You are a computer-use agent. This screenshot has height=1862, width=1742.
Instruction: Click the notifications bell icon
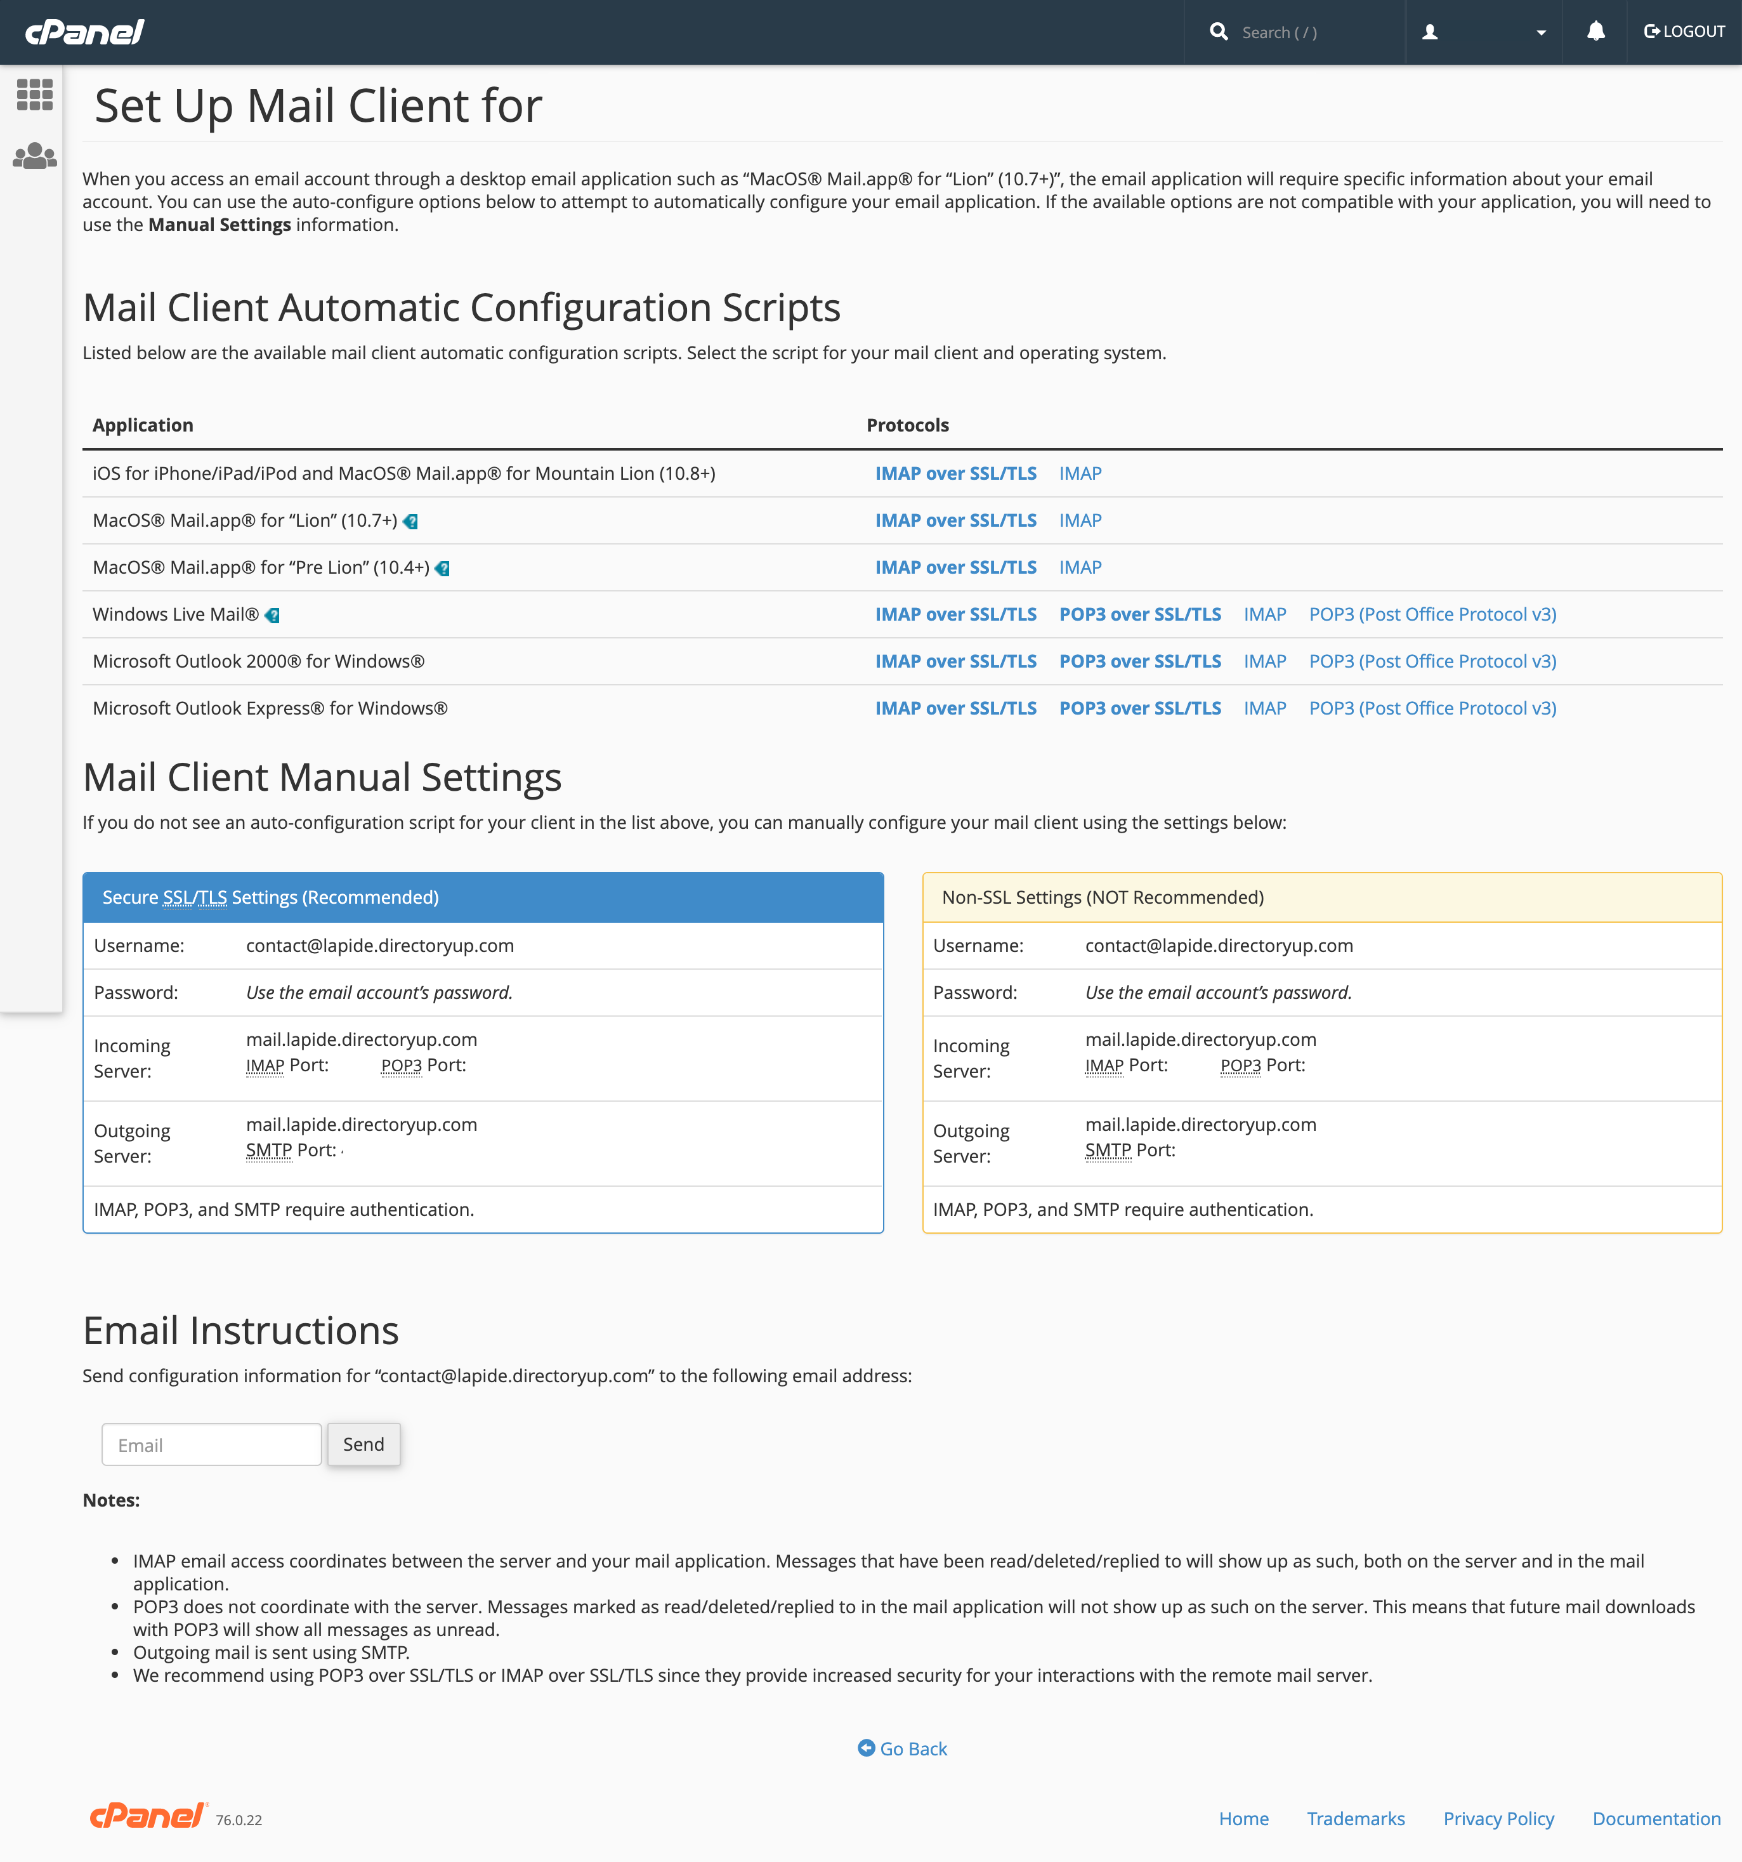(1595, 32)
